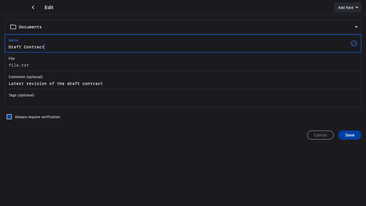Click the folder icon beside Documents
Image resolution: width=366 pixels, height=206 pixels.
coord(13,27)
